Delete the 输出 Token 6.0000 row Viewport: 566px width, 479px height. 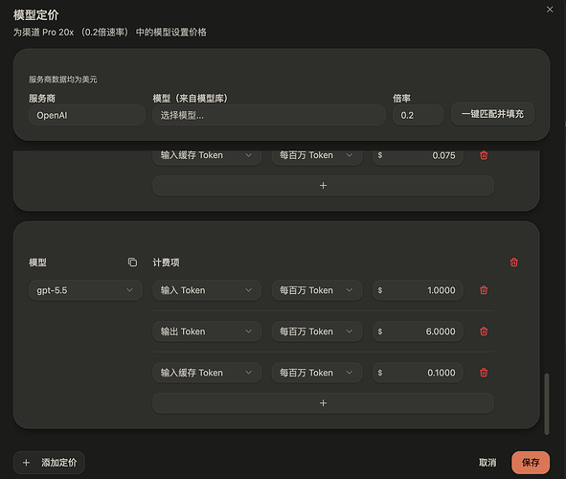point(484,331)
